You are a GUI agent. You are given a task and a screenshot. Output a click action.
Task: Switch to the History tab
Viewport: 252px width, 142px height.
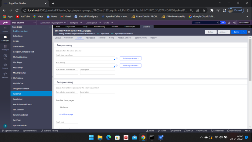(x=153, y=38)
